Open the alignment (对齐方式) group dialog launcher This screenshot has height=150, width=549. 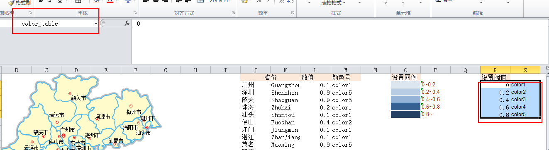(x=233, y=13)
